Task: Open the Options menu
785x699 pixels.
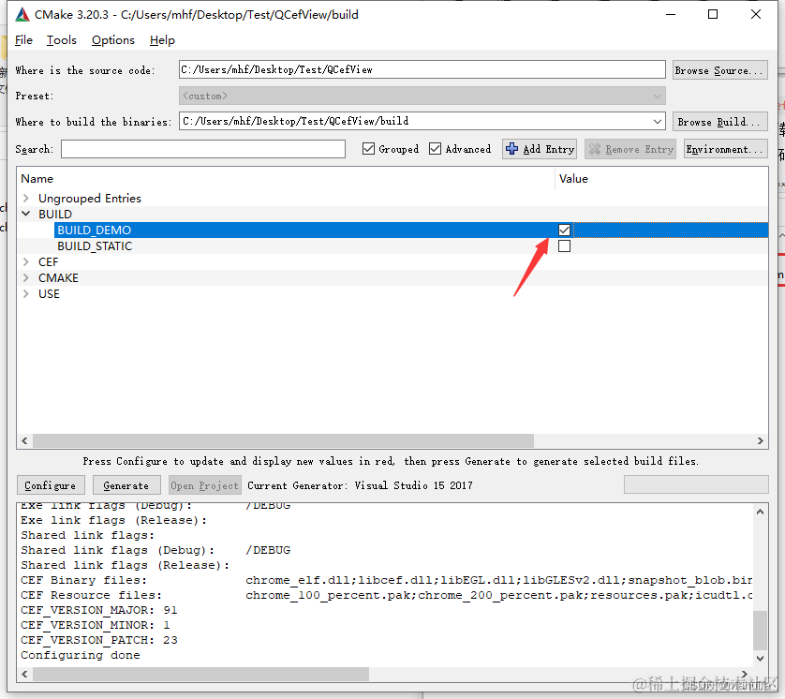Action: pos(113,40)
